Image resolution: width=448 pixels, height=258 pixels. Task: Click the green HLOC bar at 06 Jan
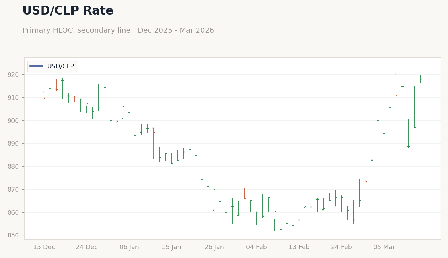tap(129, 117)
